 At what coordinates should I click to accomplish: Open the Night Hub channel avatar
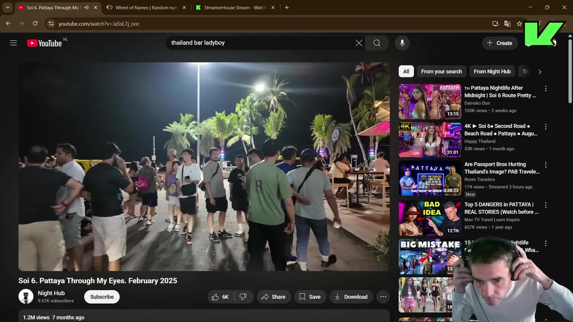pyautogui.click(x=26, y=297)
